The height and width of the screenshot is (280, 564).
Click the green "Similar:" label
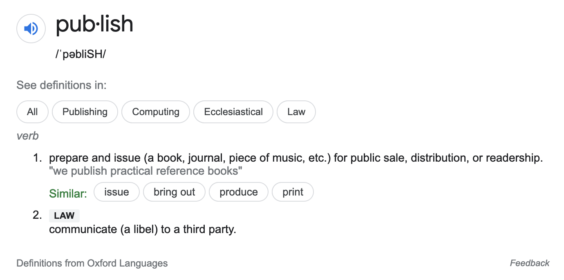click(68, 193)
